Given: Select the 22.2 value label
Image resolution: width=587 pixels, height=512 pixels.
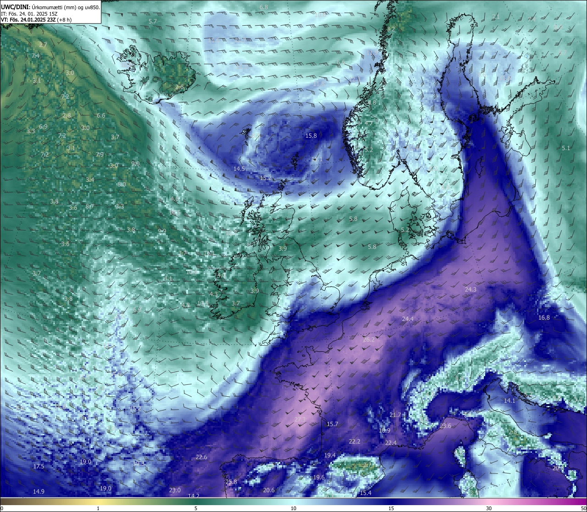Looking at the screenshot, I should coord(354,441).
